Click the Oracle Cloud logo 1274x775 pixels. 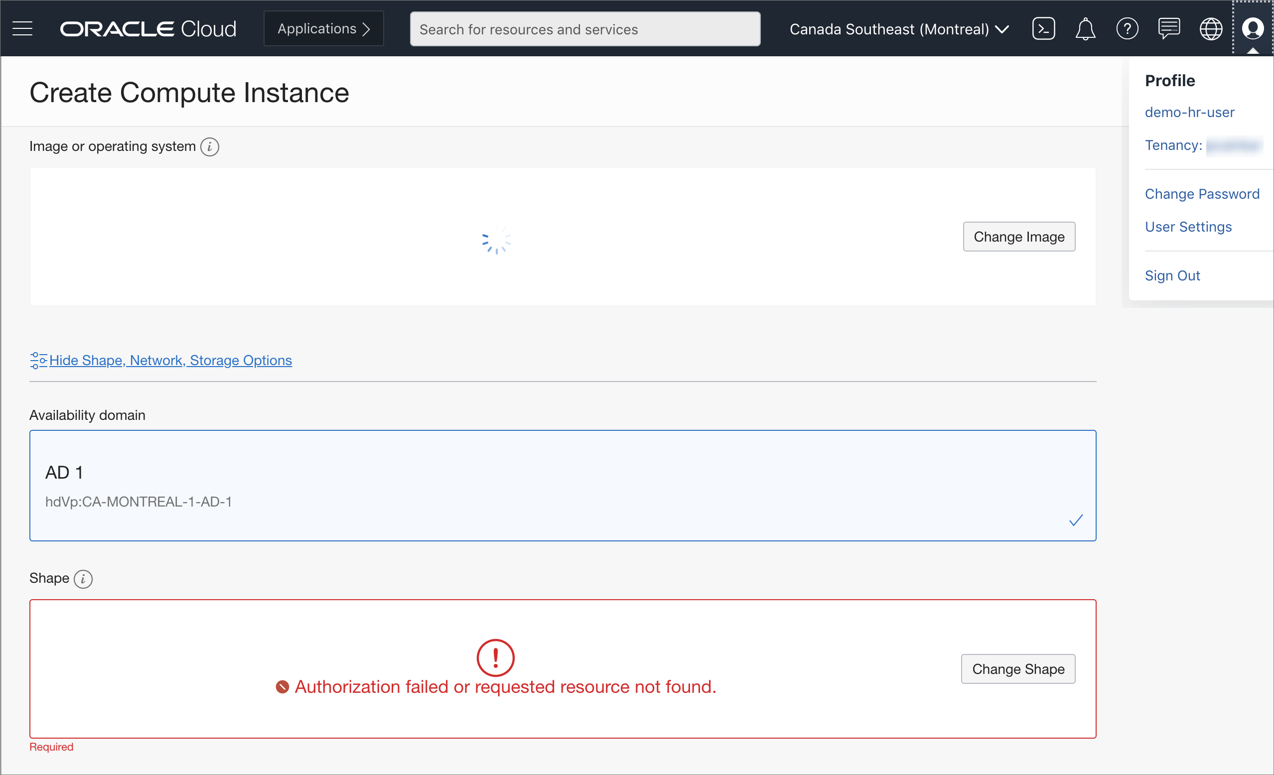148,28
